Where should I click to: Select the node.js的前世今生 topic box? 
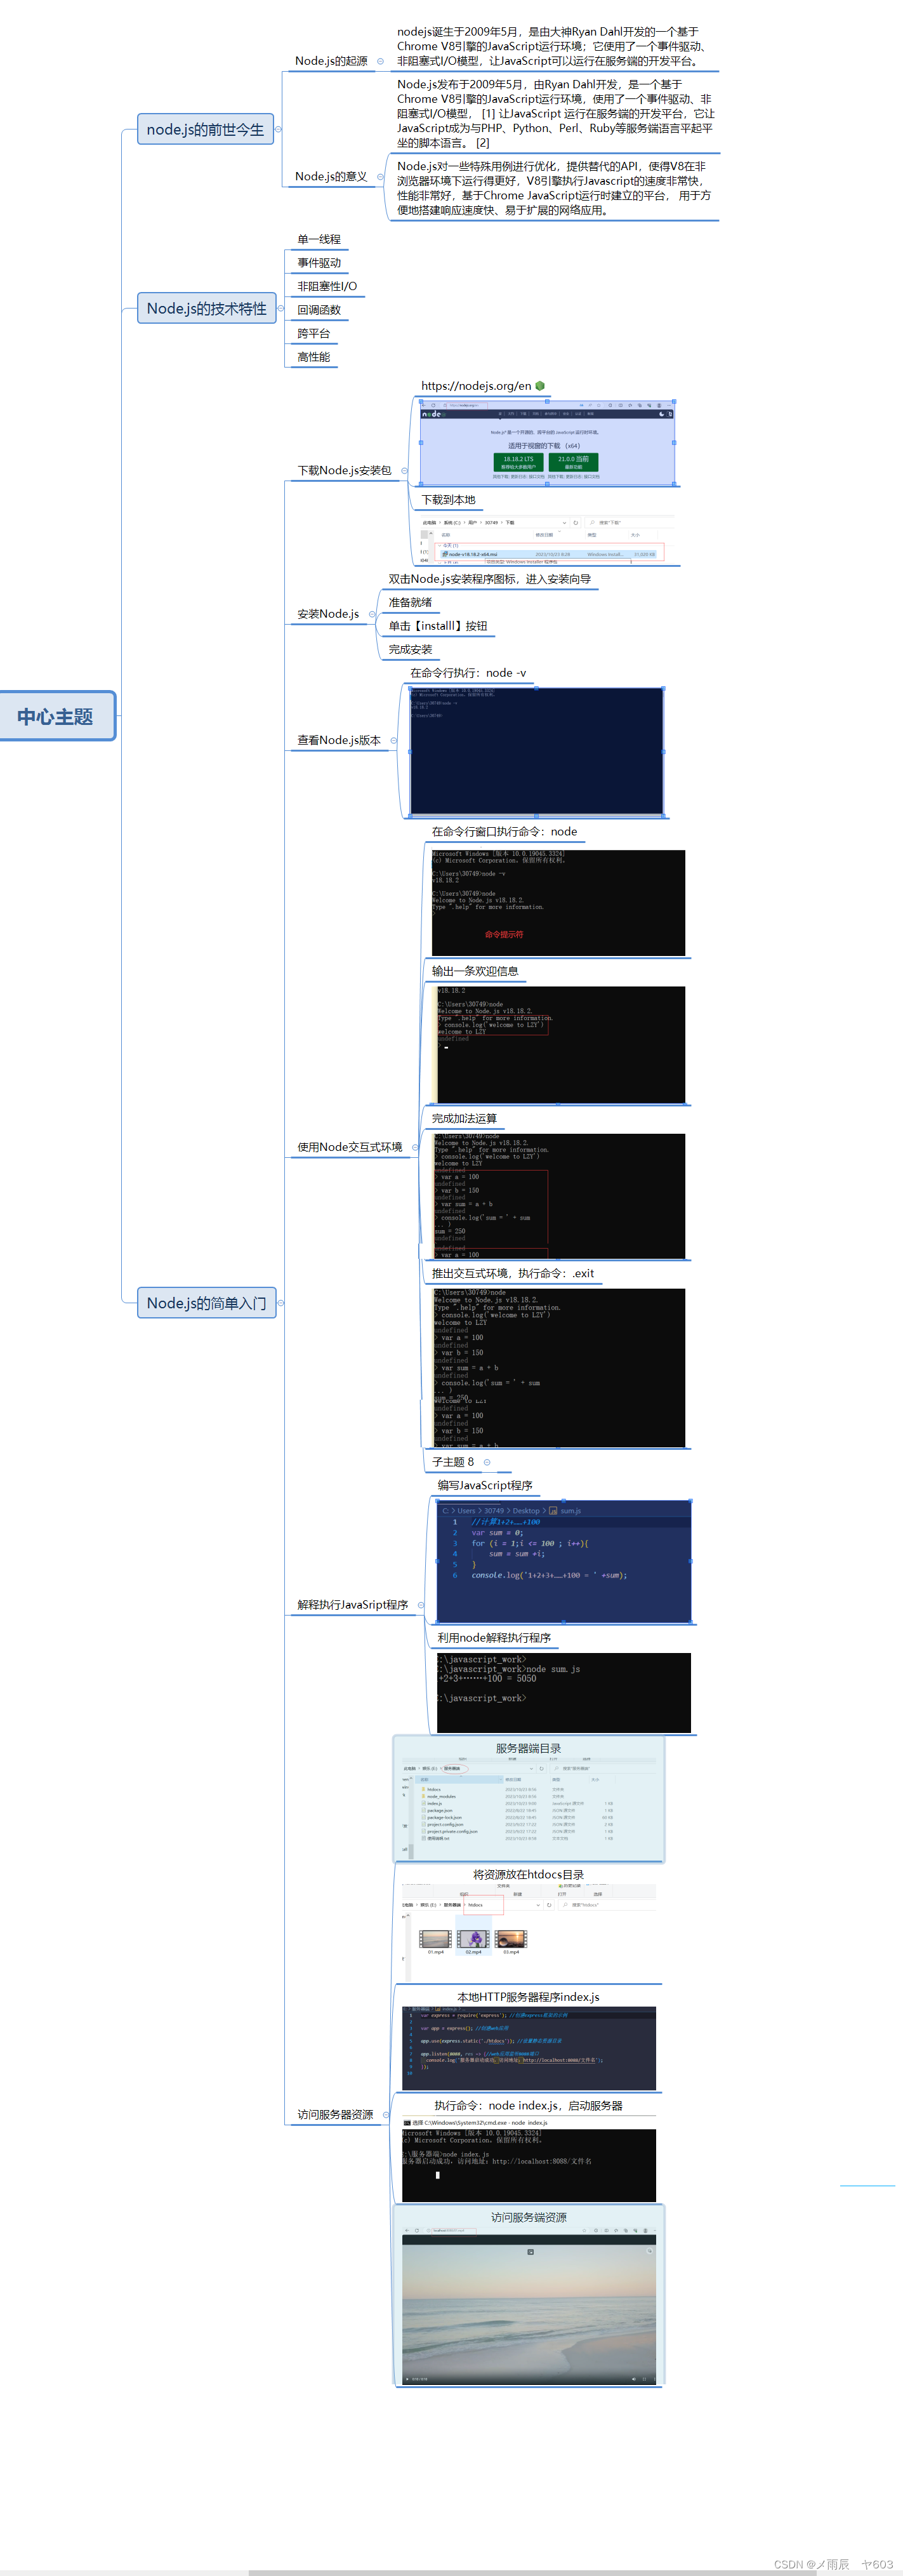pos(205,129)
